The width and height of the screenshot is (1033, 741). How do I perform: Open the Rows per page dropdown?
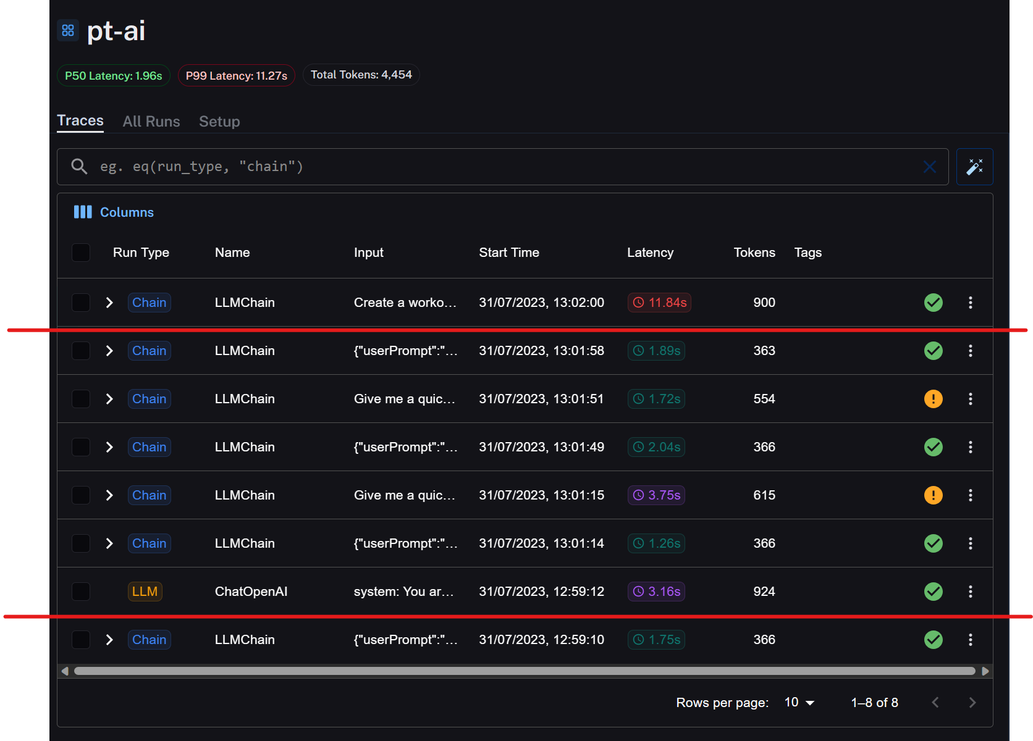(799, 703)
